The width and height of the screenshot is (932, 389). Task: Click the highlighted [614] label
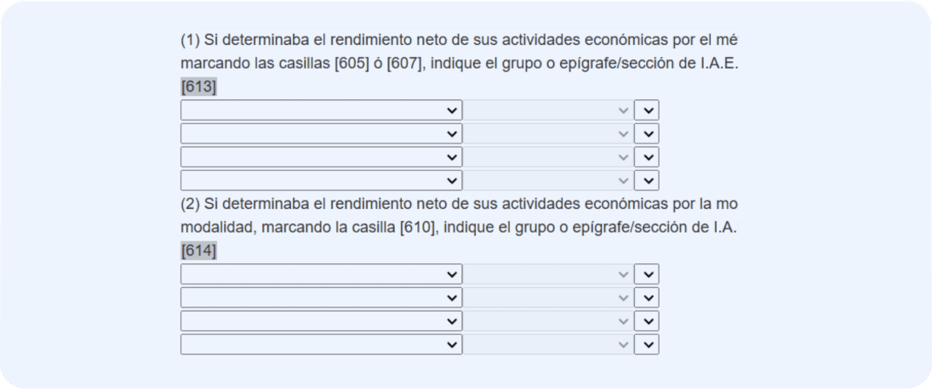pyautogui.click(x=198, y=251)
